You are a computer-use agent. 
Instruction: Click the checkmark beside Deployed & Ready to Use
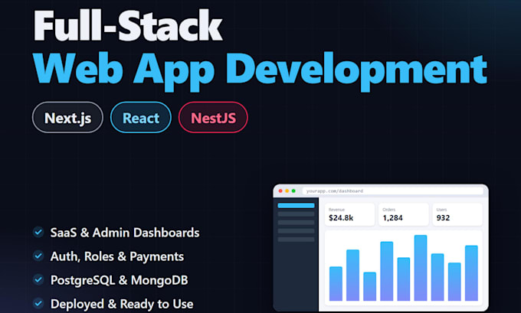pyautogui.click(x=38, y=303)
